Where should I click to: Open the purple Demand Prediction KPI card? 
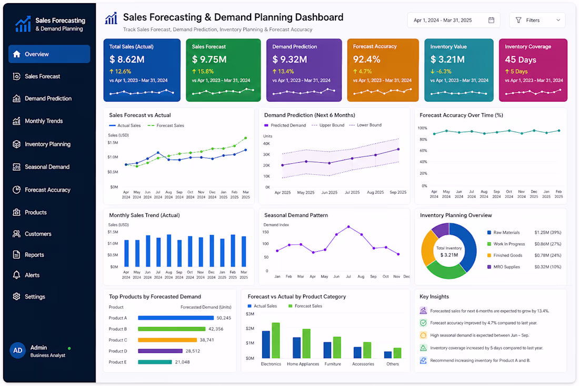(x=304, y=70)
